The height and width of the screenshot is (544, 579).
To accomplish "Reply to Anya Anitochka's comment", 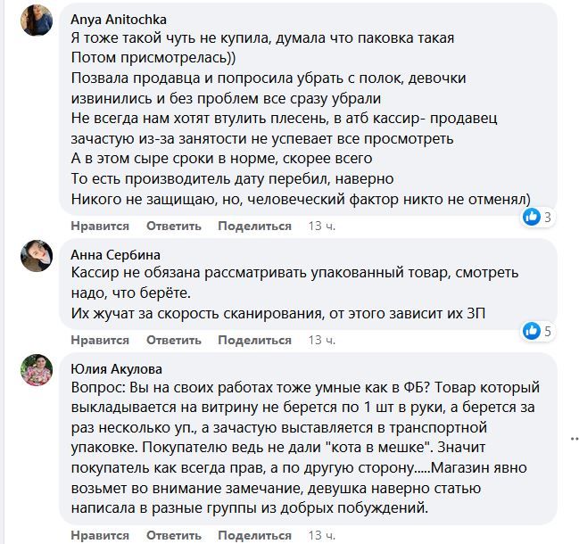I will coord(174,226).
